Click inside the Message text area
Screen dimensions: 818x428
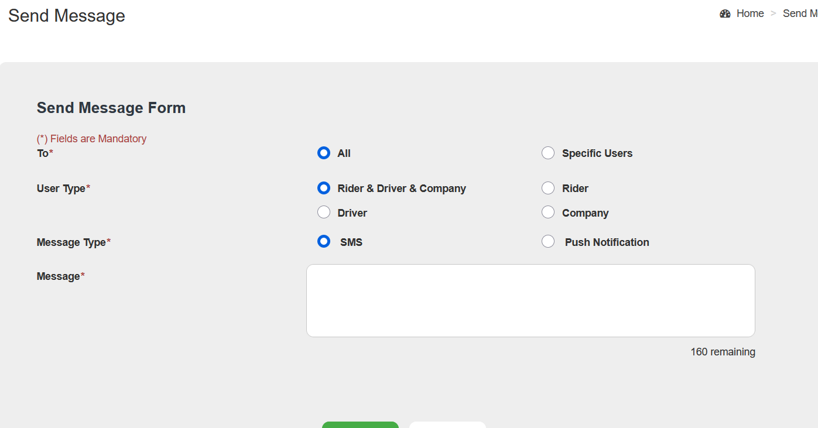pos(530,300)
